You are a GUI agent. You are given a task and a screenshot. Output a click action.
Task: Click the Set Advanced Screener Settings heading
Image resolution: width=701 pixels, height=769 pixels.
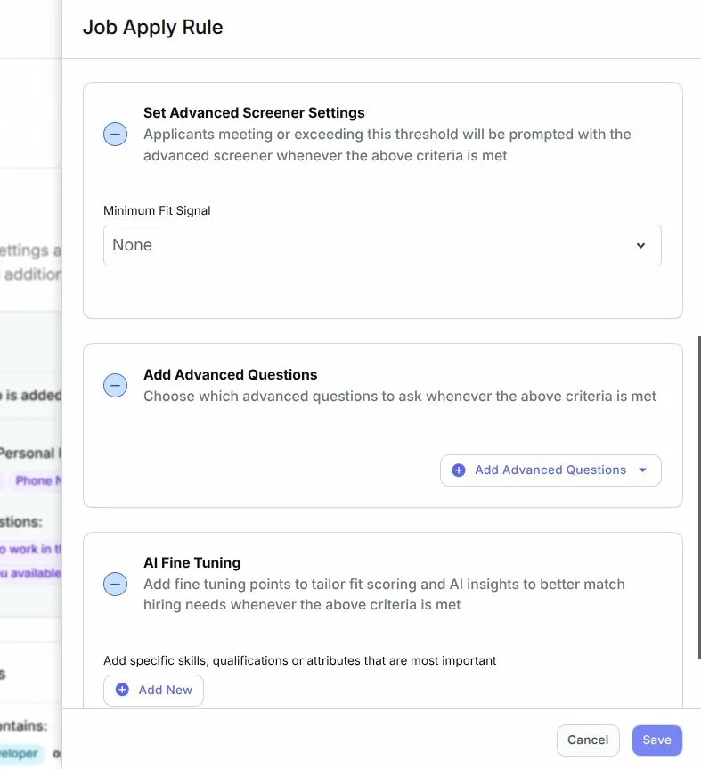click(254, 113)
